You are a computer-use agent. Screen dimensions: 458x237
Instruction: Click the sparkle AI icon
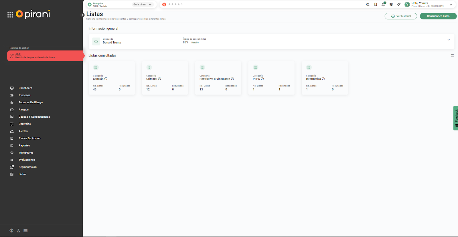(x=399, y=5)
